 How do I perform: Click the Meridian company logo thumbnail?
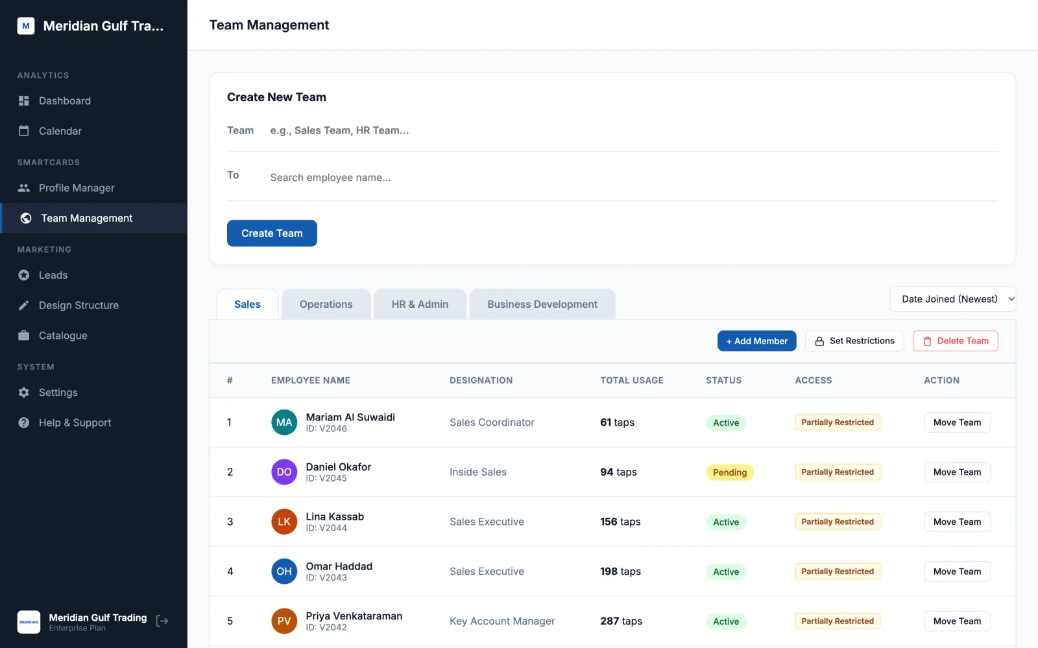click(x=29, y=622)
